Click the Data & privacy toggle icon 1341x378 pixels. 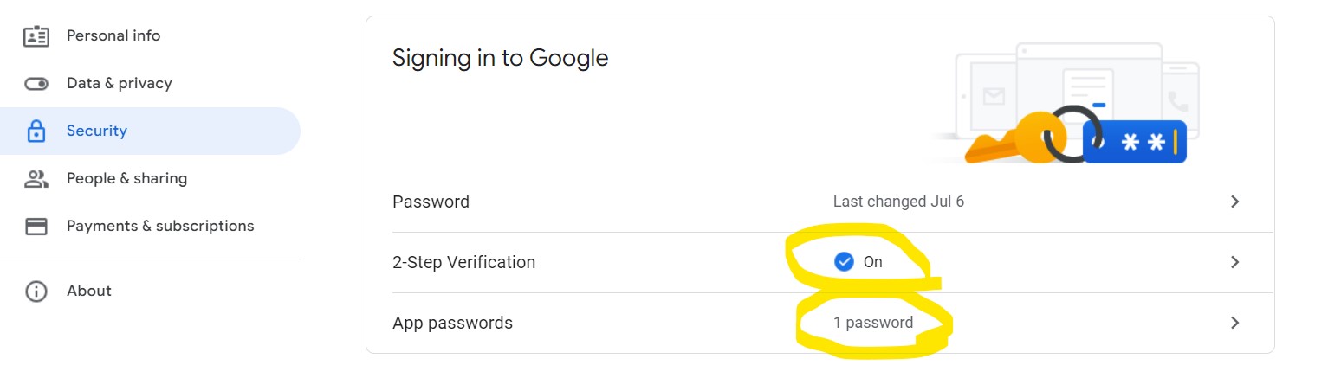click(36, 84)
